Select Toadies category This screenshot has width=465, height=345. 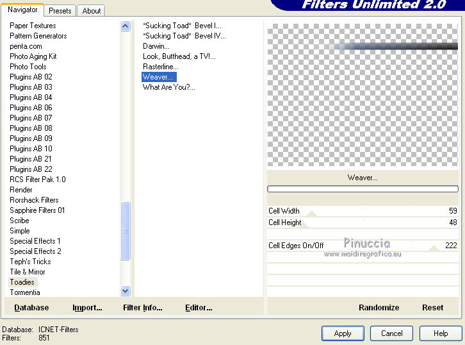click(22, 282)
